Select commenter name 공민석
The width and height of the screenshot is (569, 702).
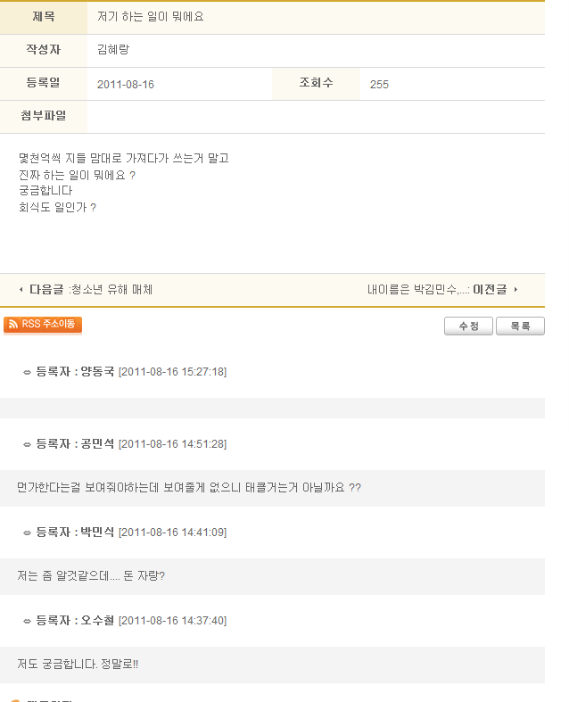[x=97, y=443]
